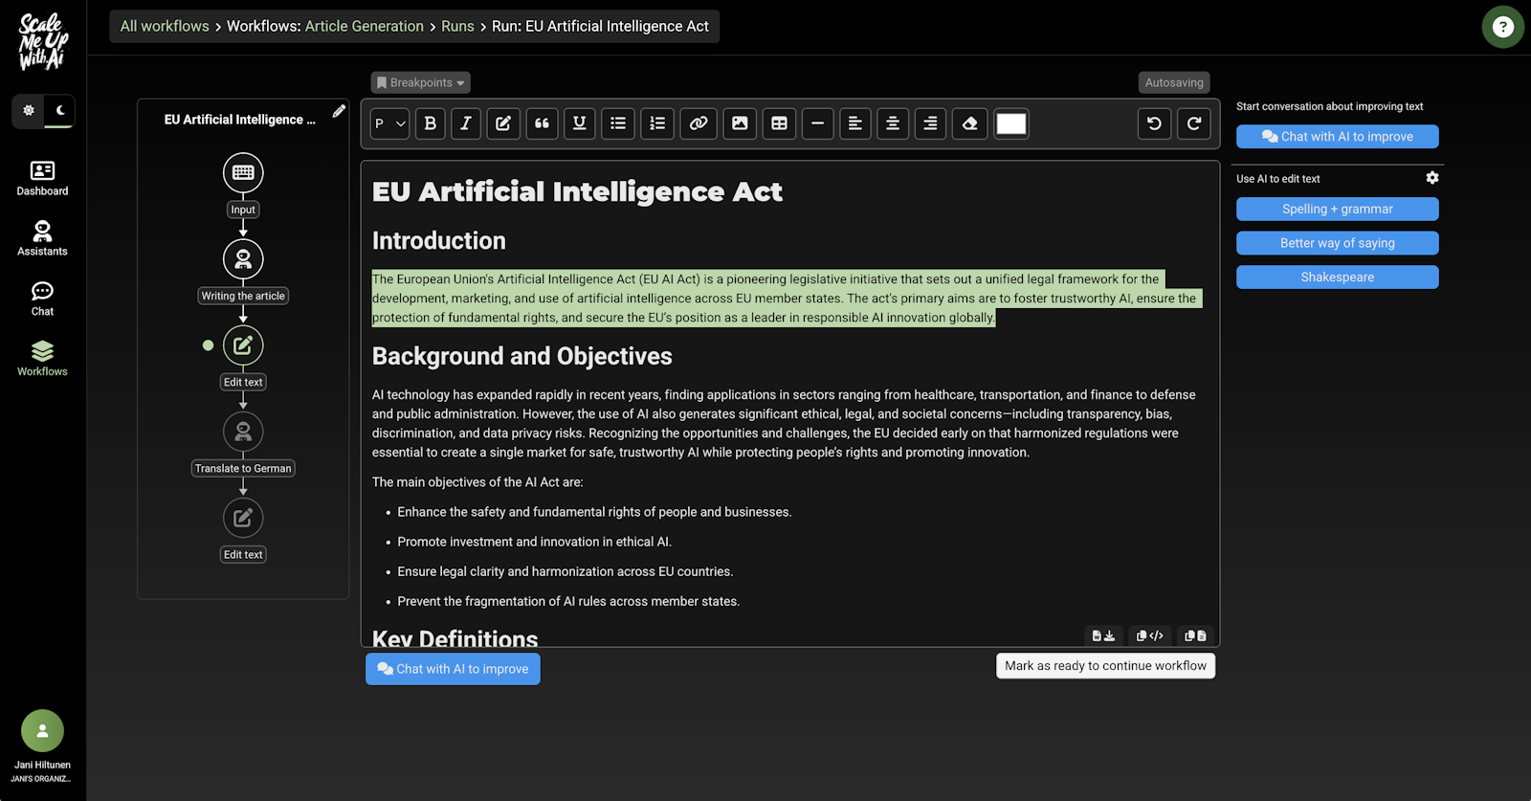Open the white text color swatch

pos(1010,123)
